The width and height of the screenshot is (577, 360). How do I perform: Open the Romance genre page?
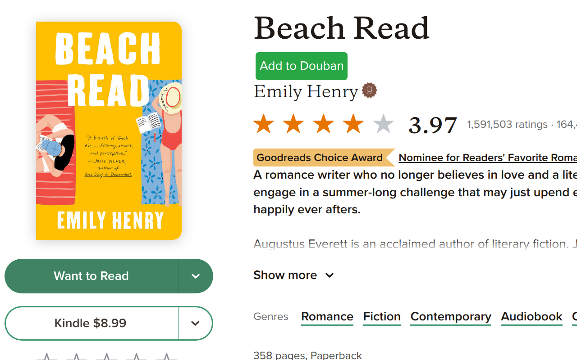coord(327,316)
